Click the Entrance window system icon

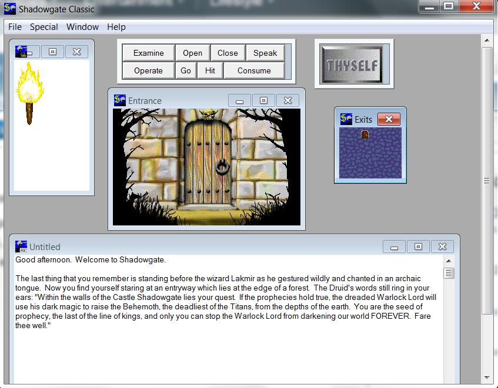coord(120,100)
